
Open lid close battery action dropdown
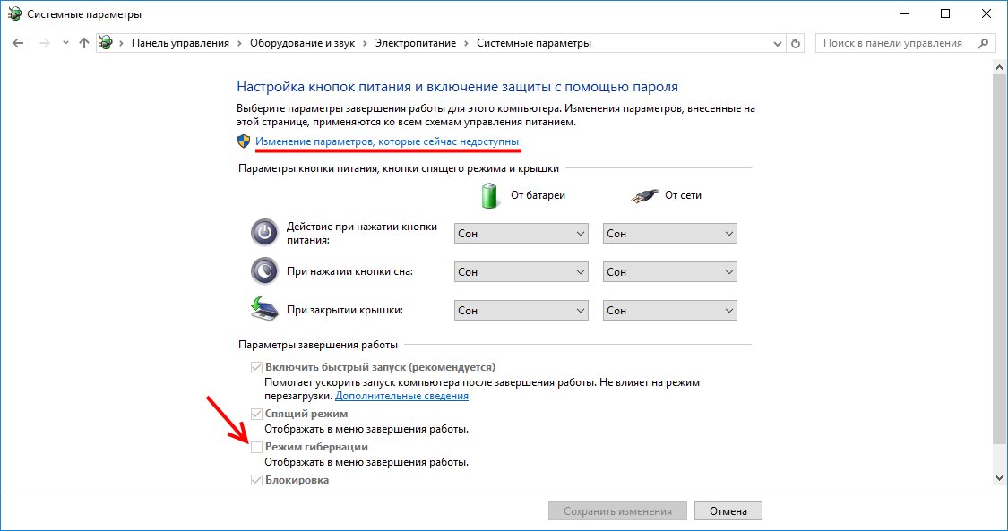[x=521, y=311]
